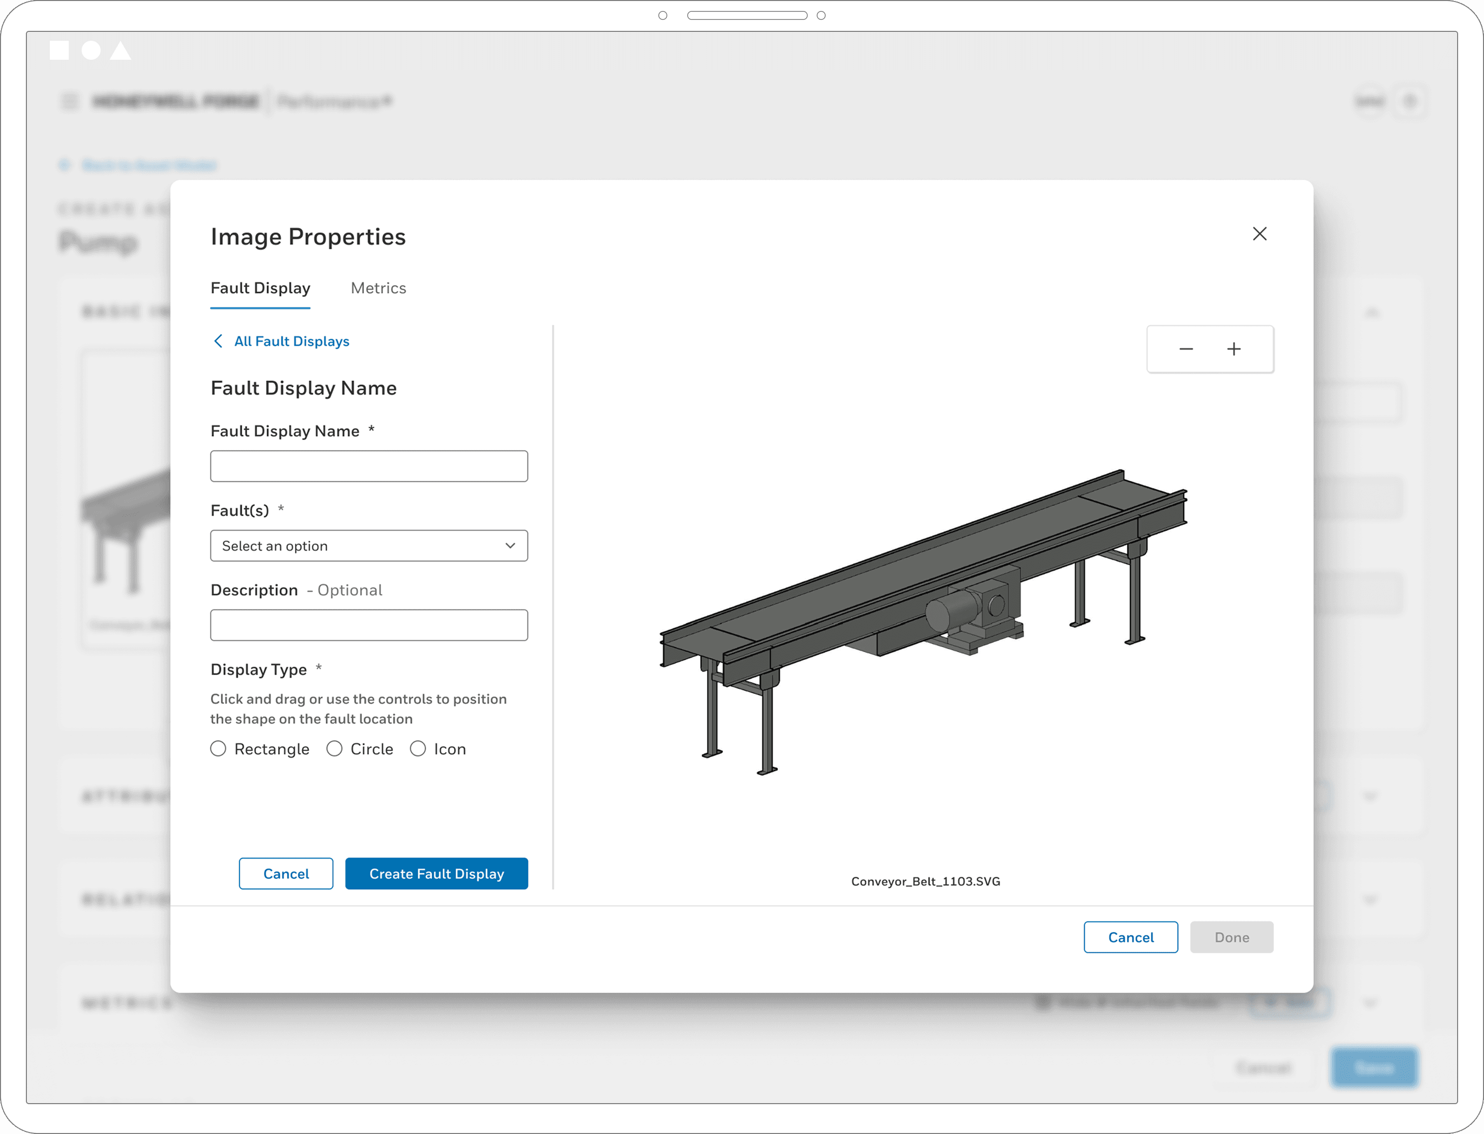Select the Rectangle display type
The width and height of the screenshot is (1484, 1134).
tap(218, 749)
